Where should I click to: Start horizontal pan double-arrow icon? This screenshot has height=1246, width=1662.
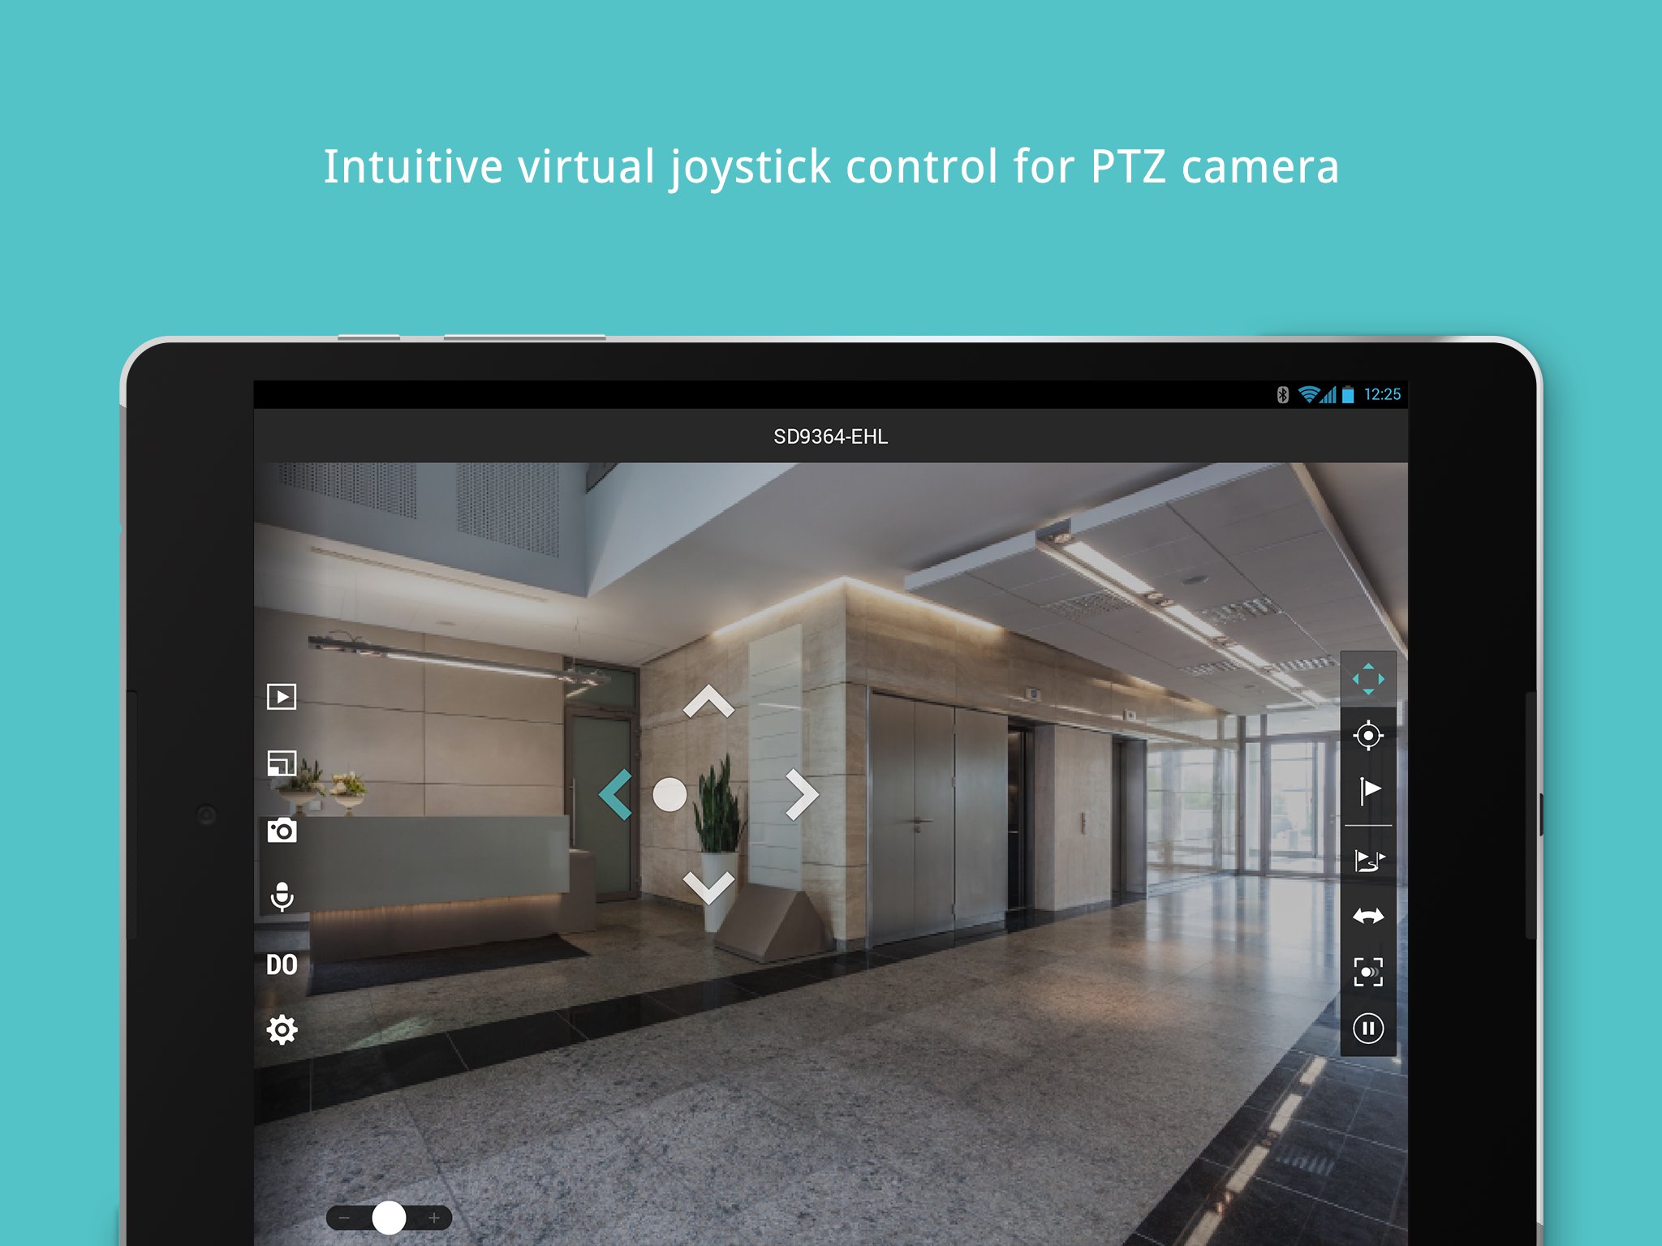pyautogui.click(x=1368, y=917)
